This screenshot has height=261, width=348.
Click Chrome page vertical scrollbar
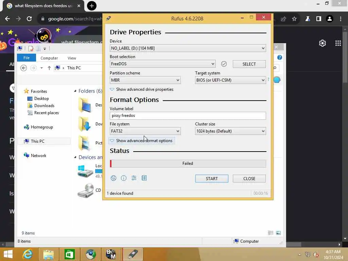[x=345, y=57]
